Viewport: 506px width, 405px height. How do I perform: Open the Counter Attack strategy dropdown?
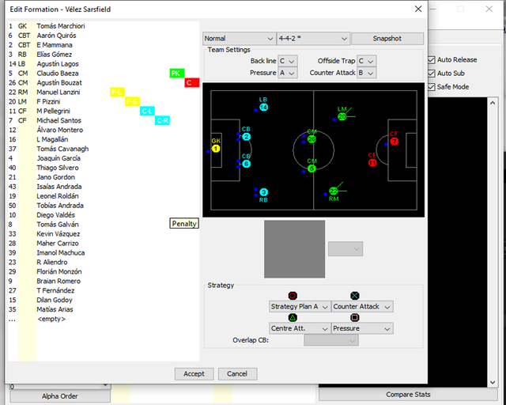[x=362, y=306]
